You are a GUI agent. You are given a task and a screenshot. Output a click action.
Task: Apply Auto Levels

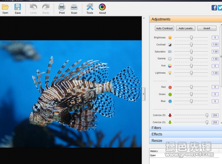186,28
